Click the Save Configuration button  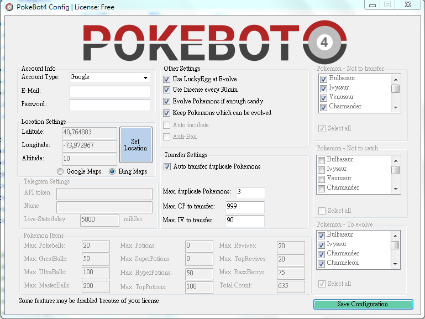363,304
